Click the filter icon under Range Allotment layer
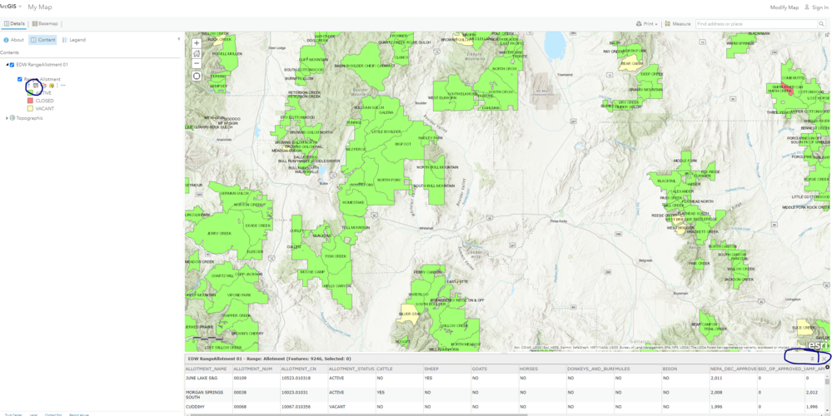 tap(52, 86)
